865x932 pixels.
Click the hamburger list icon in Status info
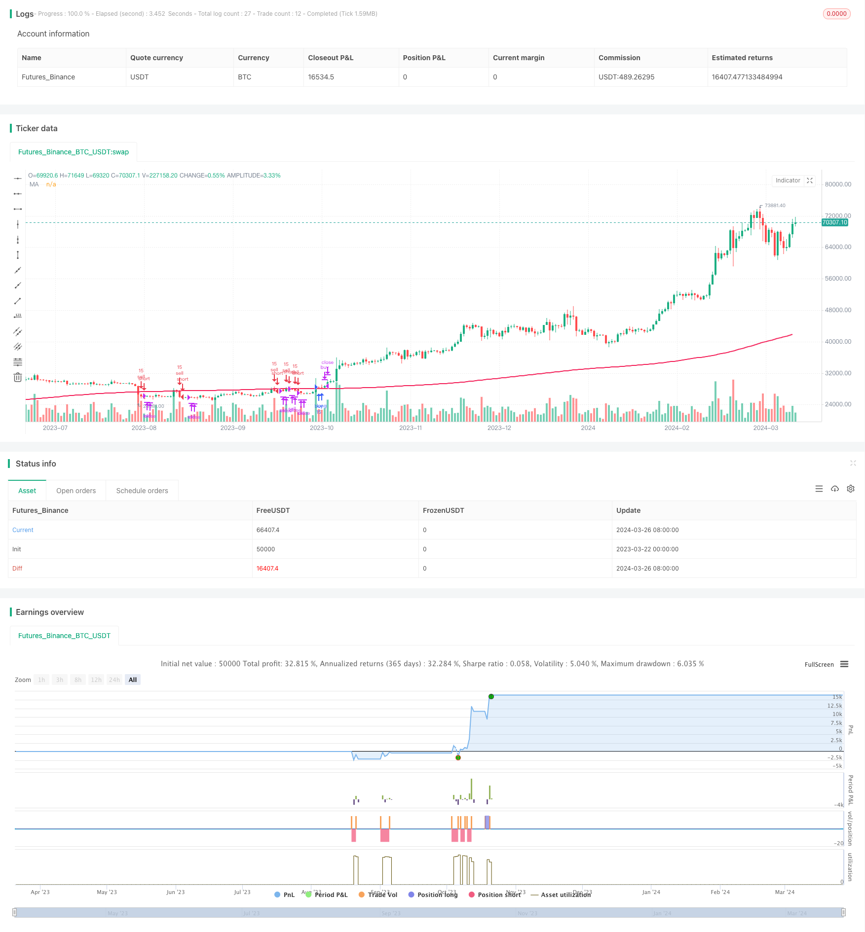click(819, 489)
